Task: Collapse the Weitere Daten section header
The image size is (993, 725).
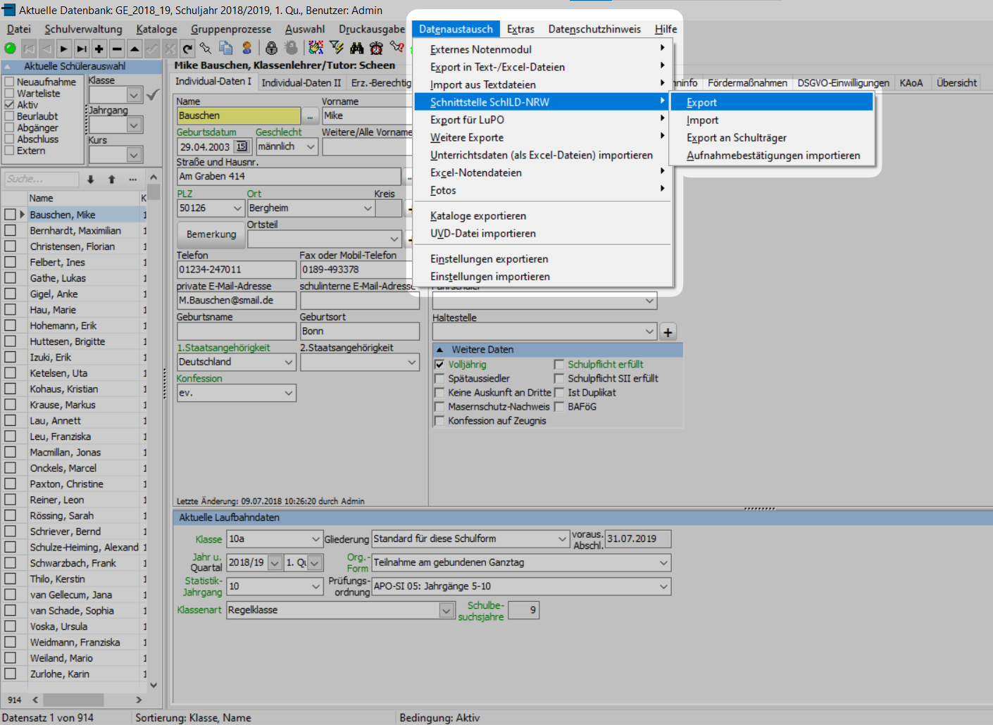Action: point(439,350)
